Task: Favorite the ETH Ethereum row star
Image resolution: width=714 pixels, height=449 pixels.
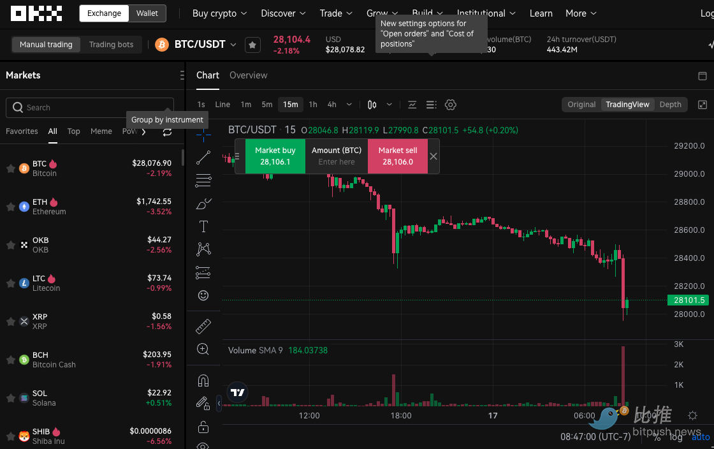Action: click(x=10, y=207)
